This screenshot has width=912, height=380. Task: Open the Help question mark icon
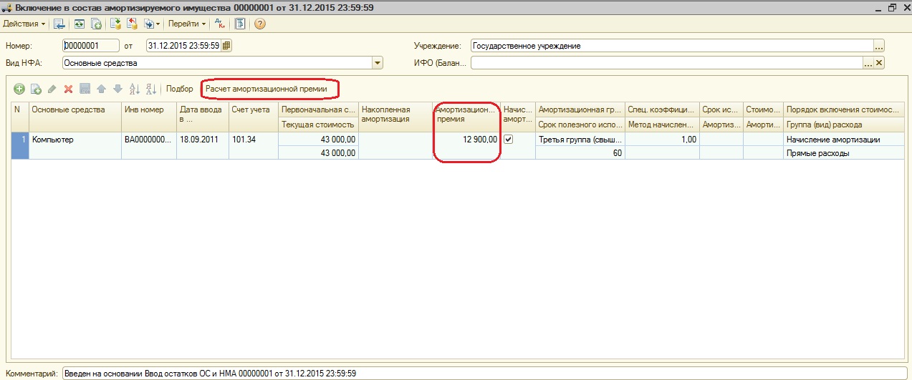click(260, 24)
